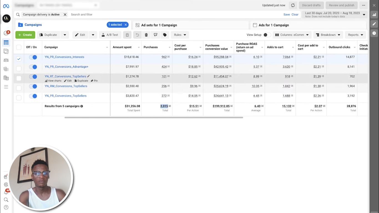Click the Save filter link
Screen dimensions: 379x213
point(287,14)
